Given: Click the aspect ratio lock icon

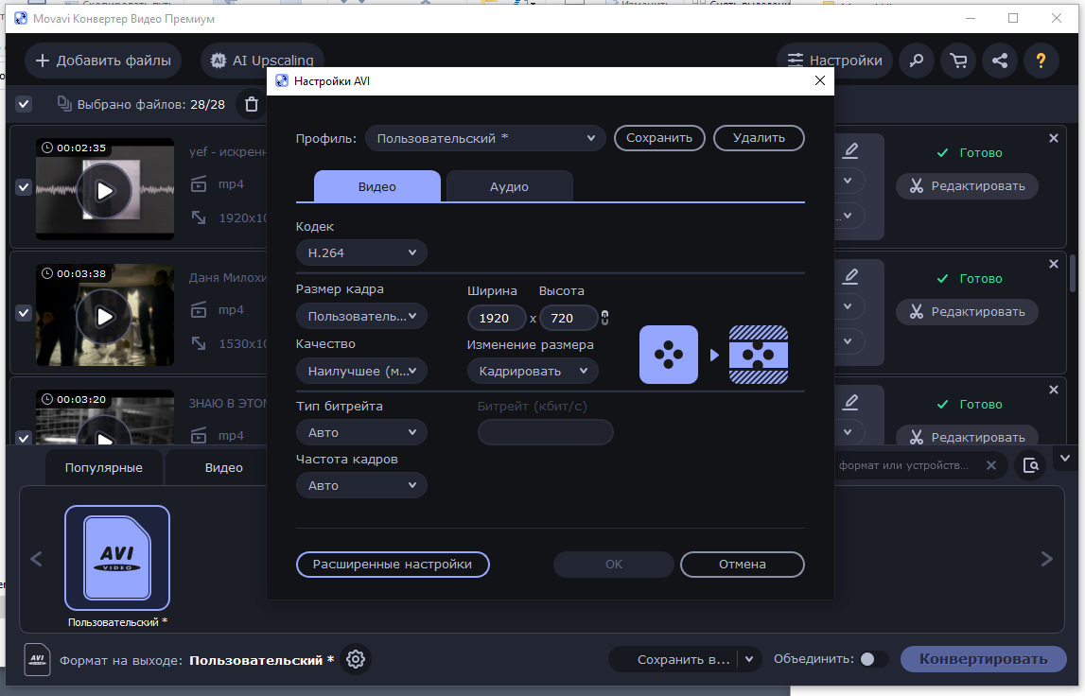Looking at the screenshot, I should coord(605,318).
